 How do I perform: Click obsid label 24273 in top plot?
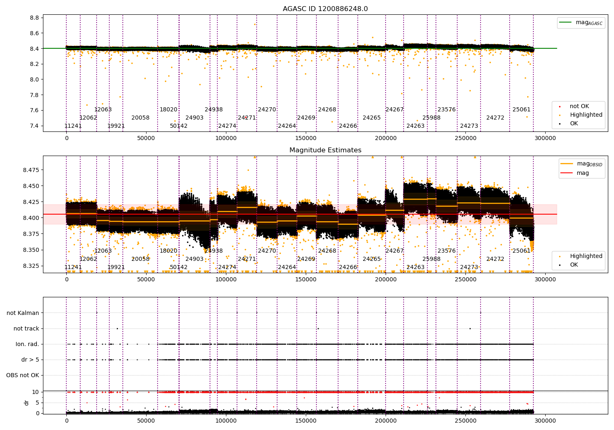pos(469,126)
